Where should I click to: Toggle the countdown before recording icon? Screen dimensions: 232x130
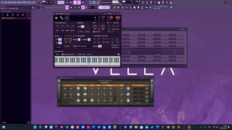coord(75,3)
